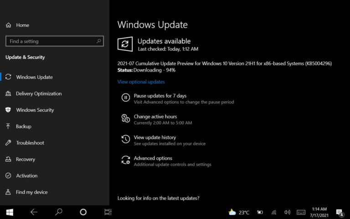Click the magnifier icon in settings search
The width and height of the screenshot is (350, 219).
(98, 41)
